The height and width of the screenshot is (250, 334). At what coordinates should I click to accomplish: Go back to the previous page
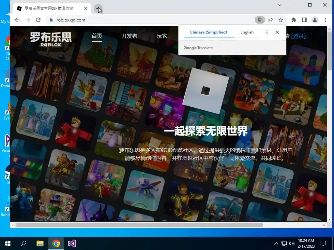(17, 20)
